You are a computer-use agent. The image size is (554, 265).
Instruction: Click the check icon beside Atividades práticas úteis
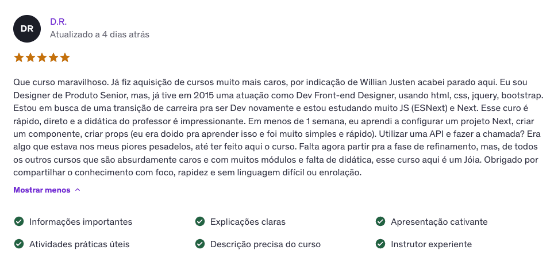point(19,244)
